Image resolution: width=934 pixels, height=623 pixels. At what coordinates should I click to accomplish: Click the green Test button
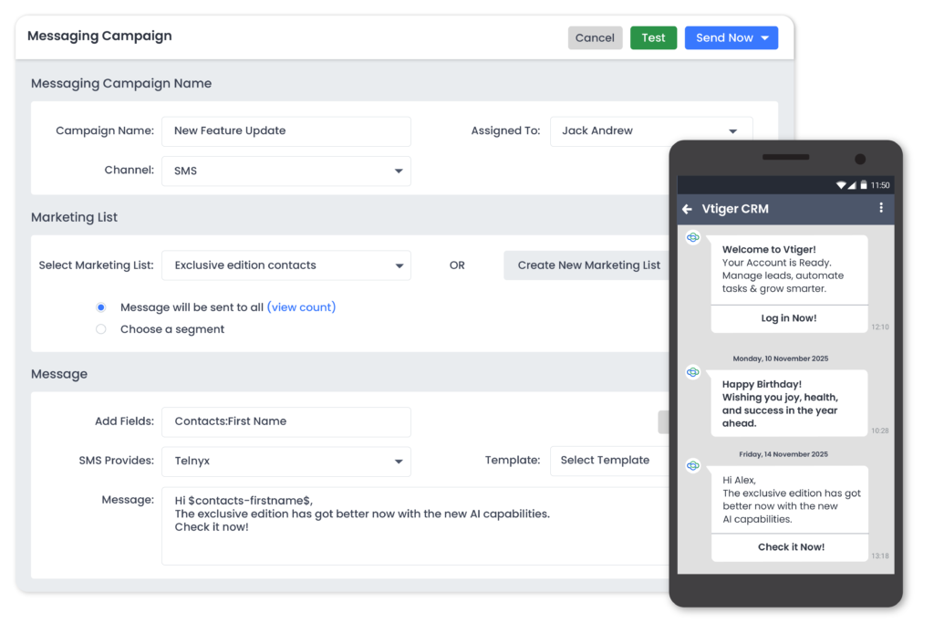[653, 38]
